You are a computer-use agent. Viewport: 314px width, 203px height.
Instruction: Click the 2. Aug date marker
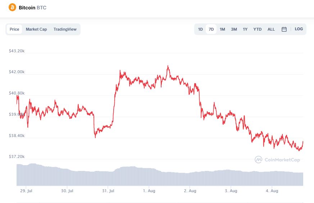point(190,191)
